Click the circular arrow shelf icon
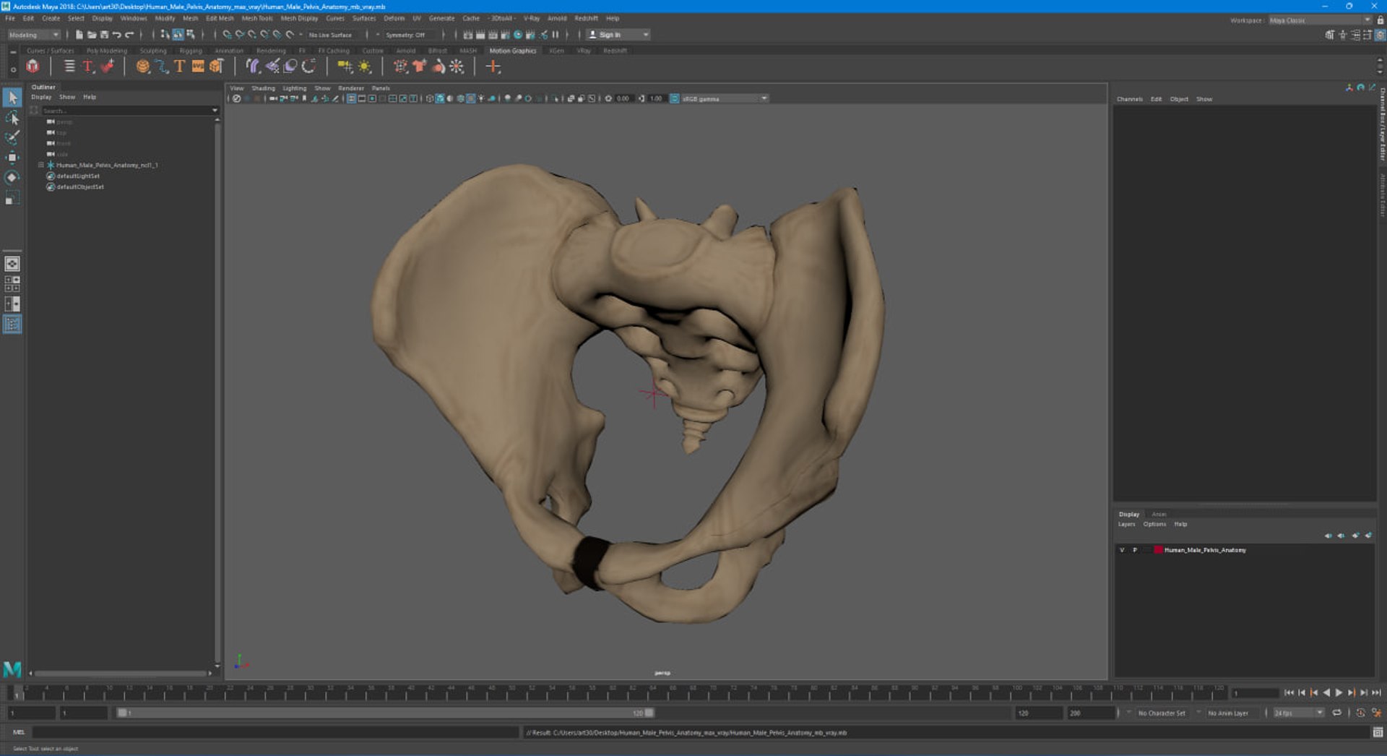1387x756 pixels. coord(309,66)
